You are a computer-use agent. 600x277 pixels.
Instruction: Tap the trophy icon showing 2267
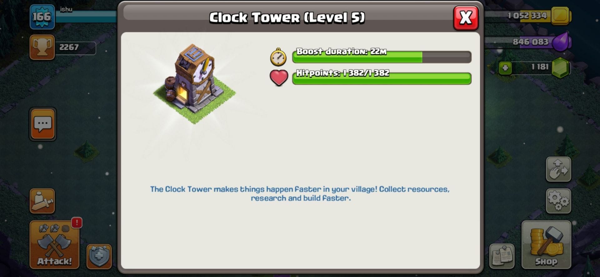pos(42,47)
